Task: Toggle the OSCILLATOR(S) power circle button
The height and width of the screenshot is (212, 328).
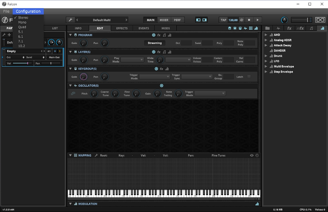Action: tap(161, 86)
